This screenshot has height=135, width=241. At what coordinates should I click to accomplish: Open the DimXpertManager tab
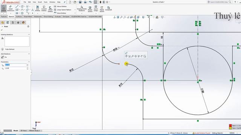[18, 22]
